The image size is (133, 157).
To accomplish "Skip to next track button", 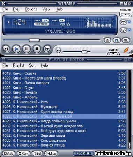I will [47, 49].
